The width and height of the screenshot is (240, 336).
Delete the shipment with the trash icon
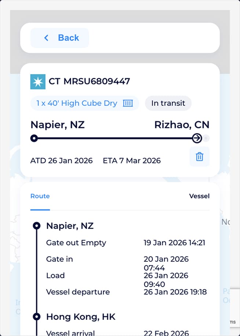[199, 157]
